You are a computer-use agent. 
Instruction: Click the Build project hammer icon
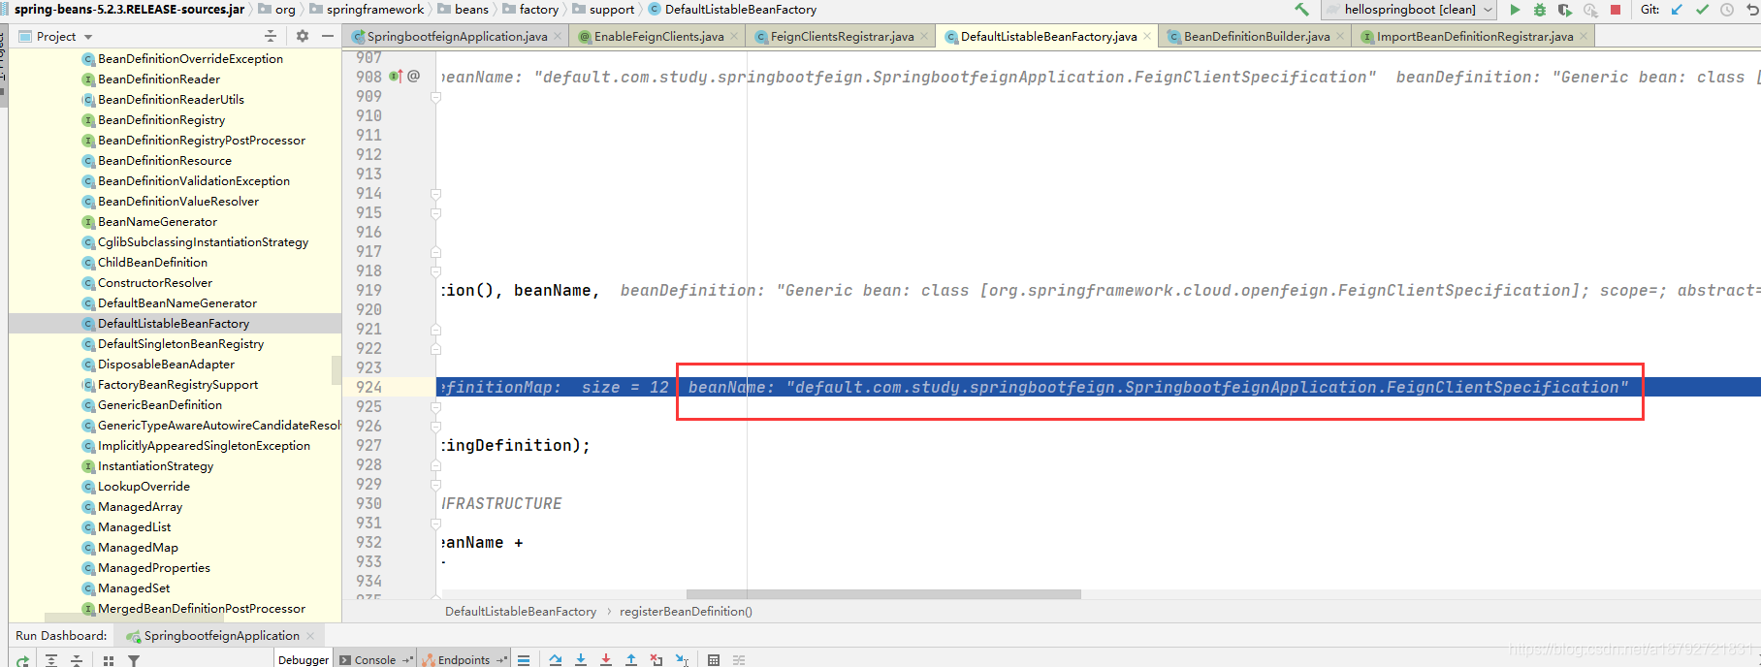click(1301, 10)
